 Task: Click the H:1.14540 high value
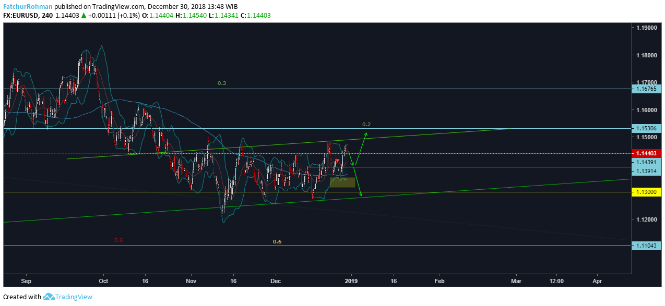point(191,16)
